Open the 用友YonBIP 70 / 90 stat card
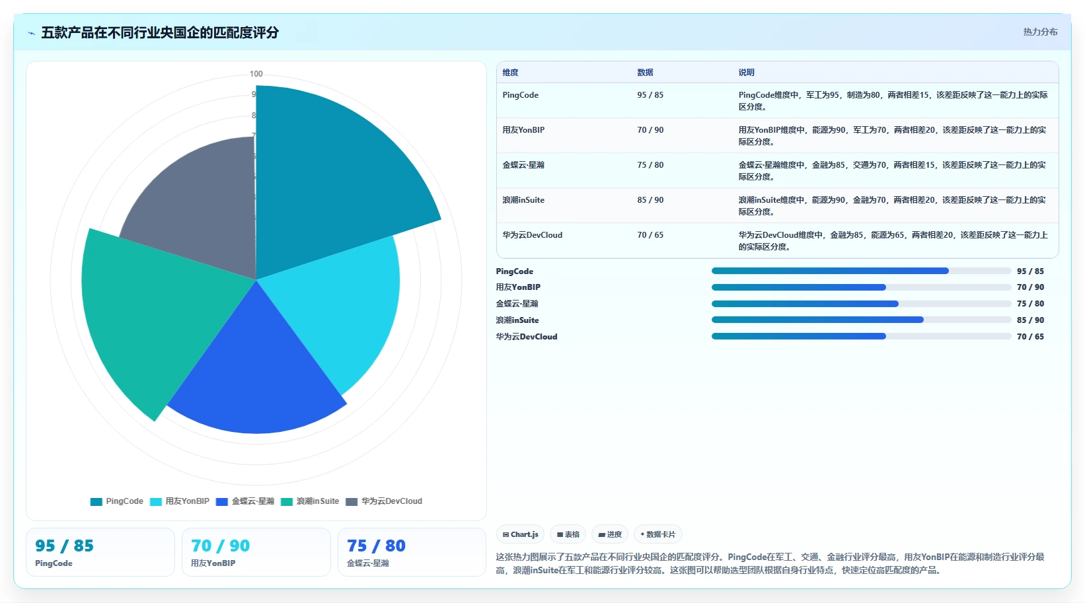 pos(256,552)
